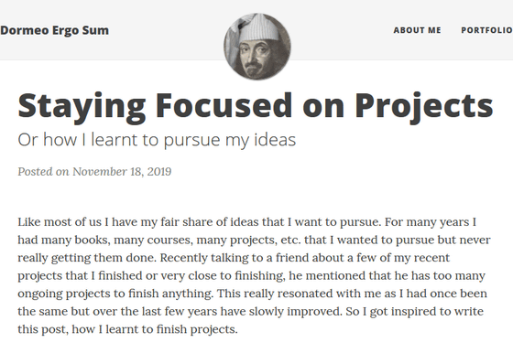Click the Dormeo Ergo Sum site title
Viewport: 513px width, 353px height.
click(54, 30)
